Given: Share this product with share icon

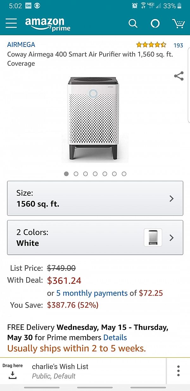Looking at the screenshot, I should [x=179, y=76].
